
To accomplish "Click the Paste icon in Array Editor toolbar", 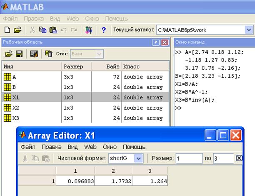I will (46, 158).
